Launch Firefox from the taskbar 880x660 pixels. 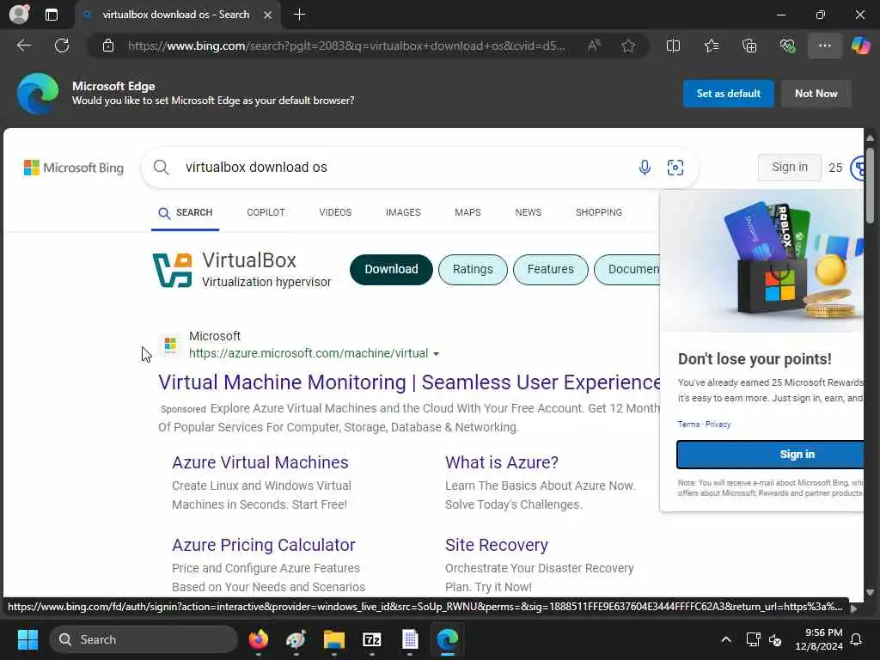(x=258, y=639)
